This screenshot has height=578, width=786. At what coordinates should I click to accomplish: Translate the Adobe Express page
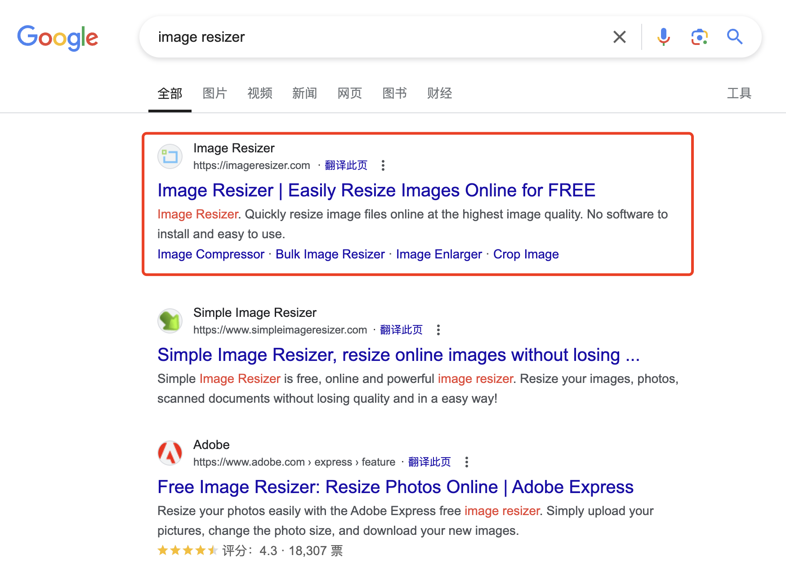pyautogui.click(x=429, y=462)
